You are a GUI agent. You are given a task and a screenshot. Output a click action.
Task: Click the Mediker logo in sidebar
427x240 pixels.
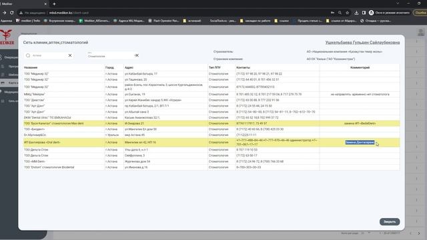tap(7, 37)
